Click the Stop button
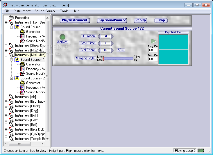The height and width of the screenshot is (155, 213). pos(161,20)
